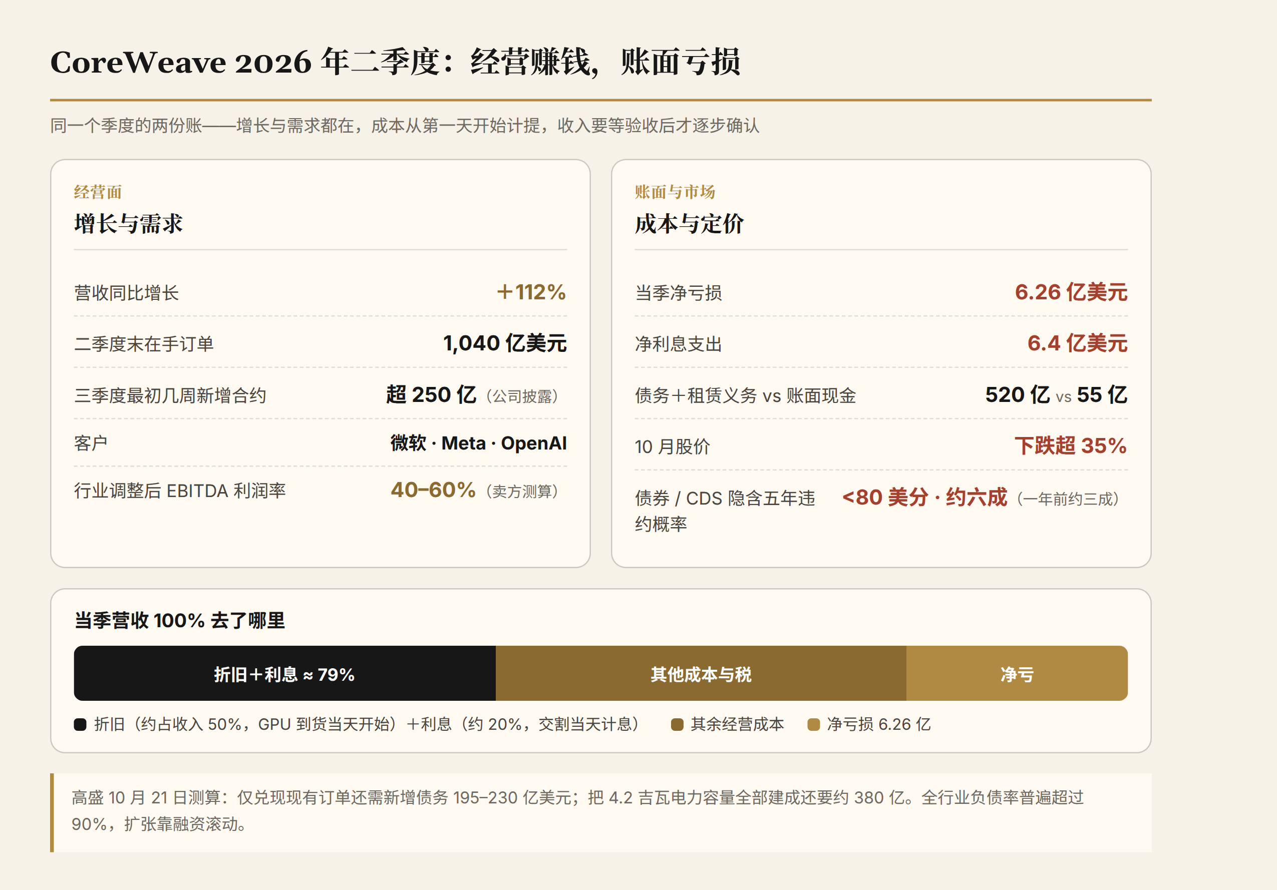
Task: Click the '6.26 亿美元' net loss value
Action: [1071, 292]
